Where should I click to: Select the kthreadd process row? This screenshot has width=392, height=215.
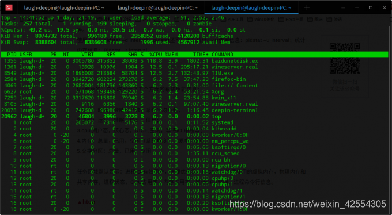[194, 129]
